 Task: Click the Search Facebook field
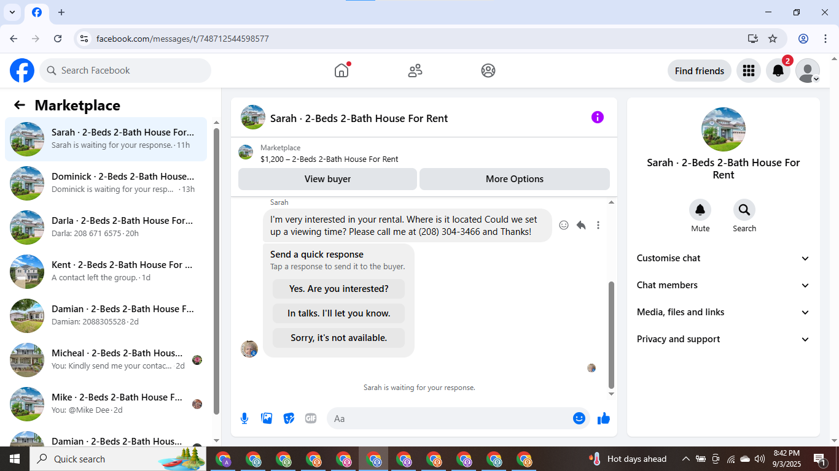pyautogui.click(x=125, y=71)
